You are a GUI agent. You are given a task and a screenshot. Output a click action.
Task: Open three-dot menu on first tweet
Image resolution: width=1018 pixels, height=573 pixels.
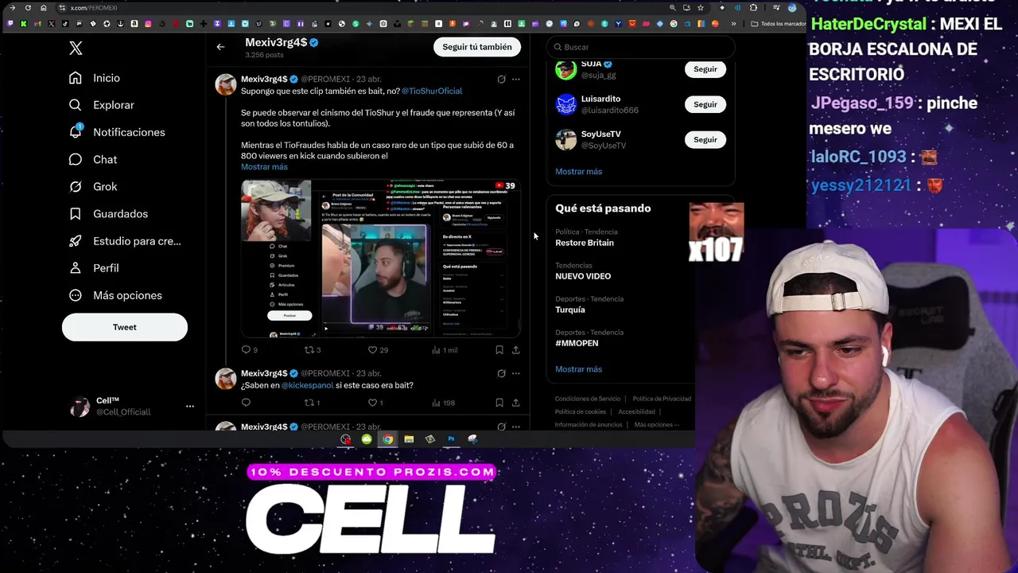point(515,80)
